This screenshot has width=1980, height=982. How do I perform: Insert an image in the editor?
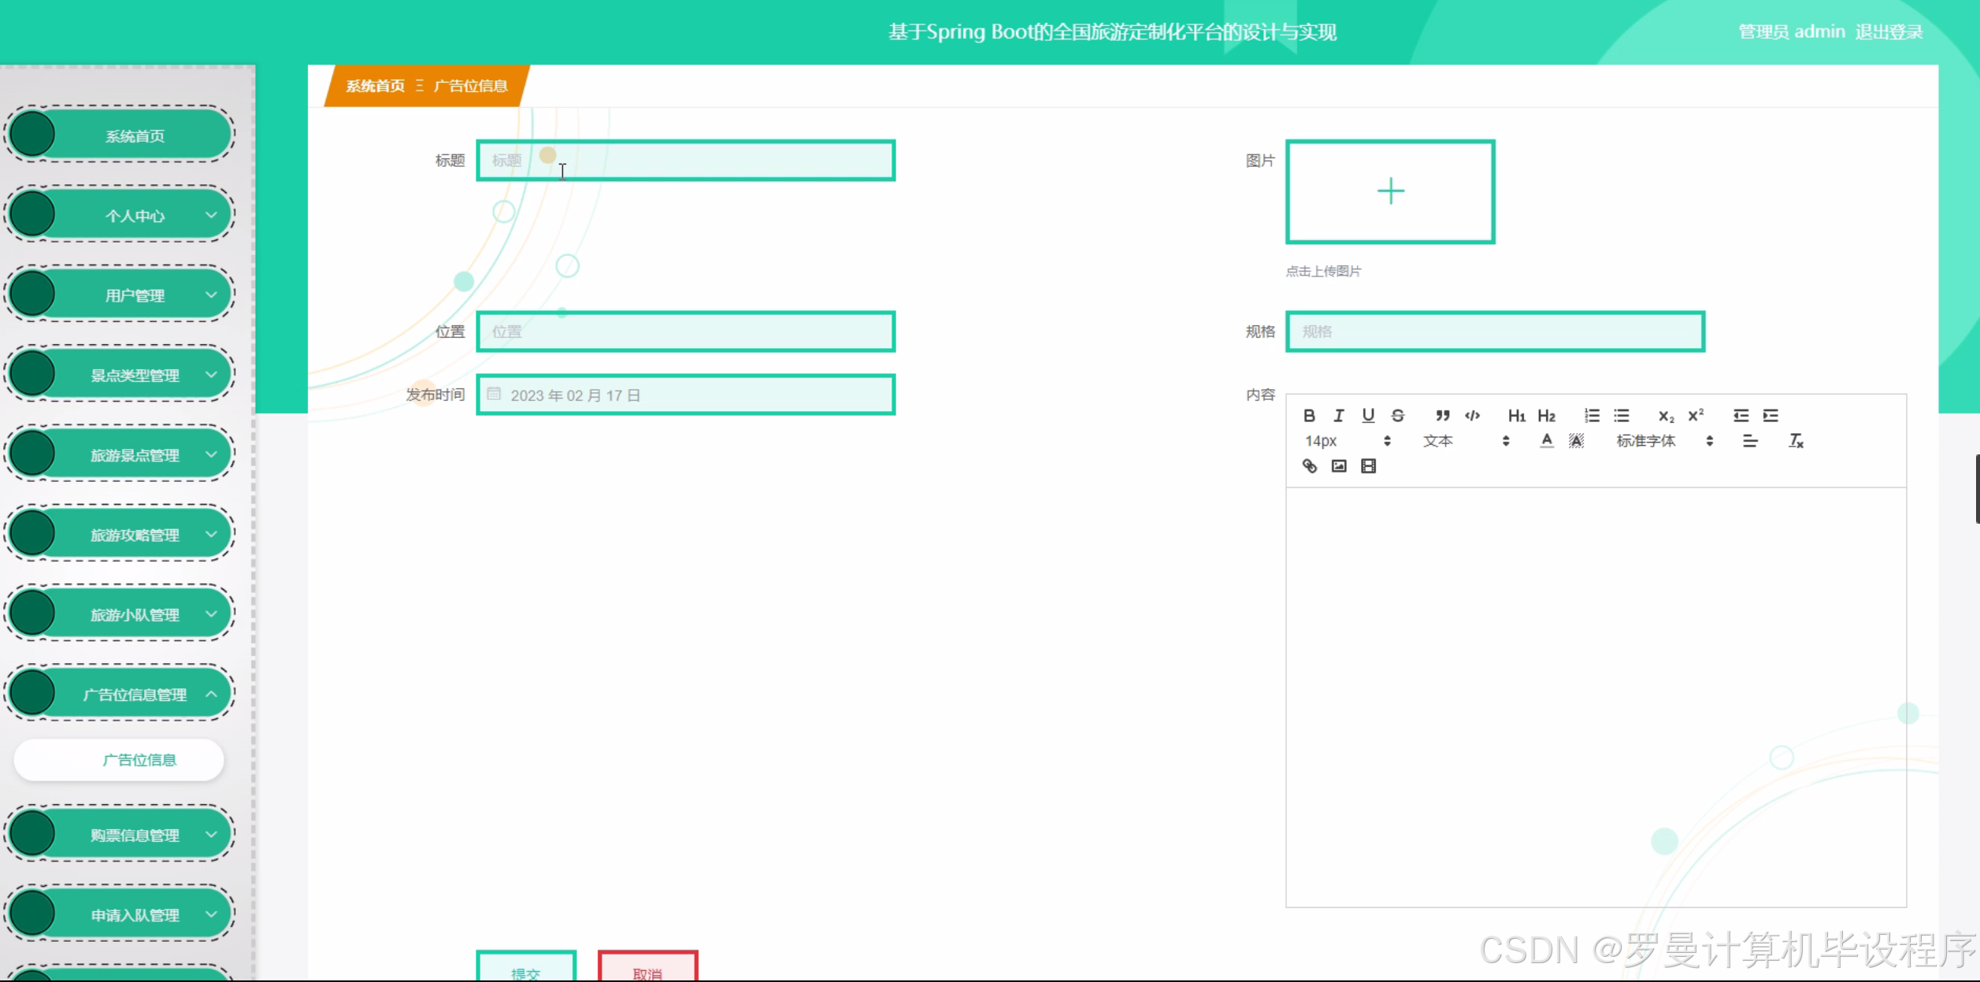[1338, 466]
